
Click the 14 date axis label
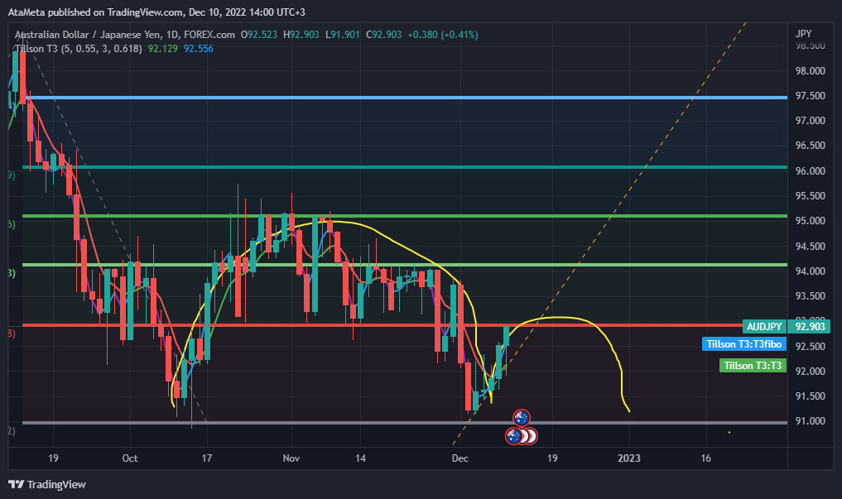point(360,458)
